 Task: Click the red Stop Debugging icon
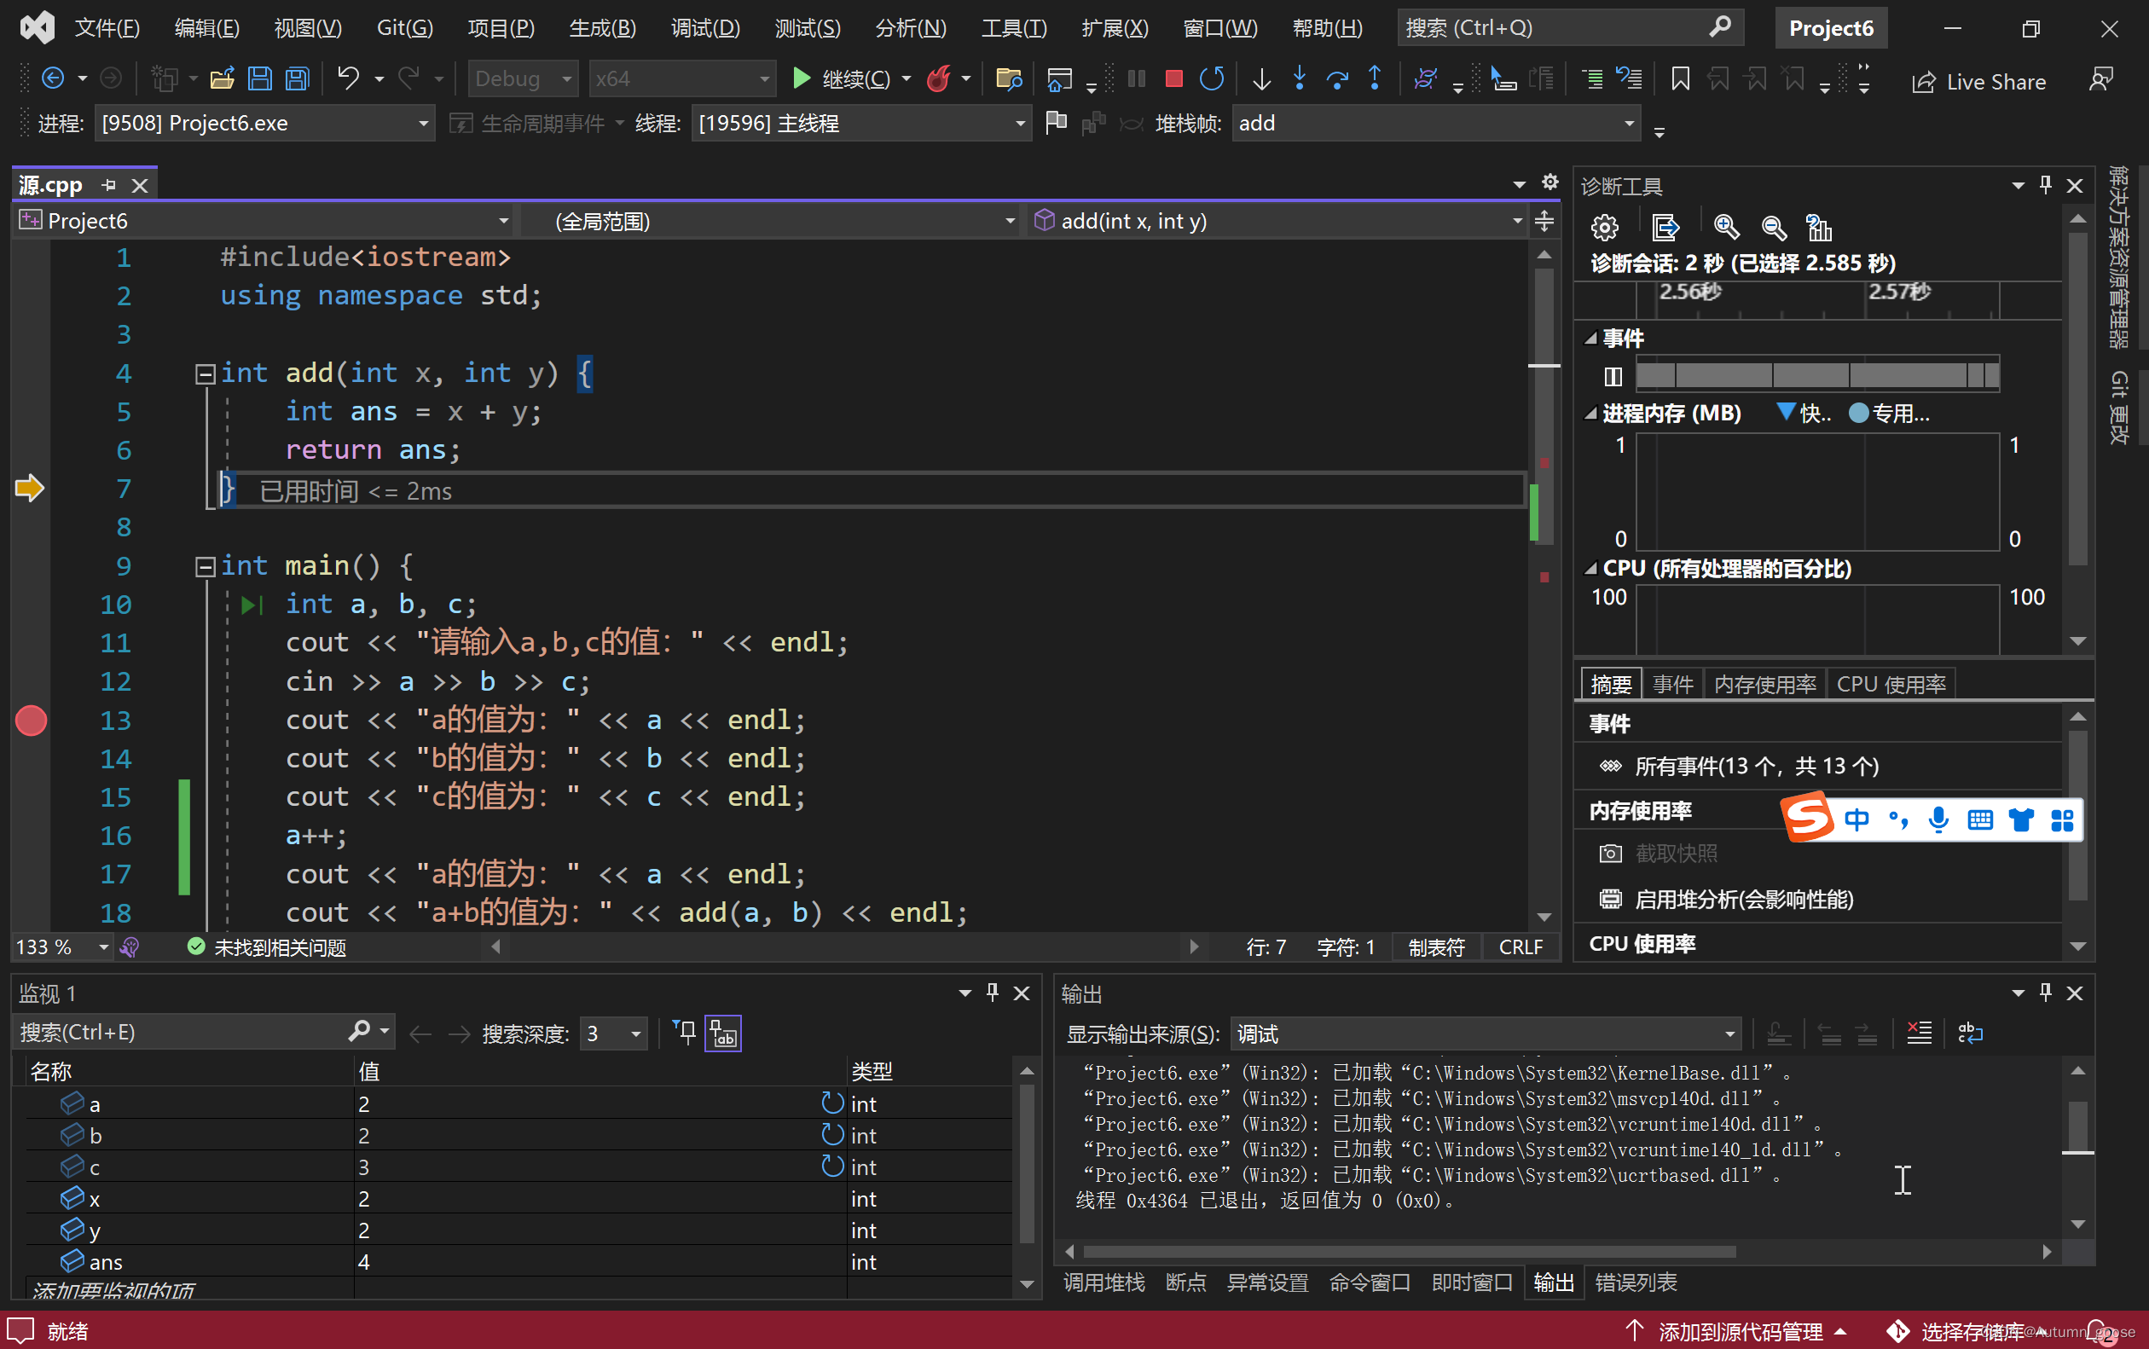pos(1173,79)
